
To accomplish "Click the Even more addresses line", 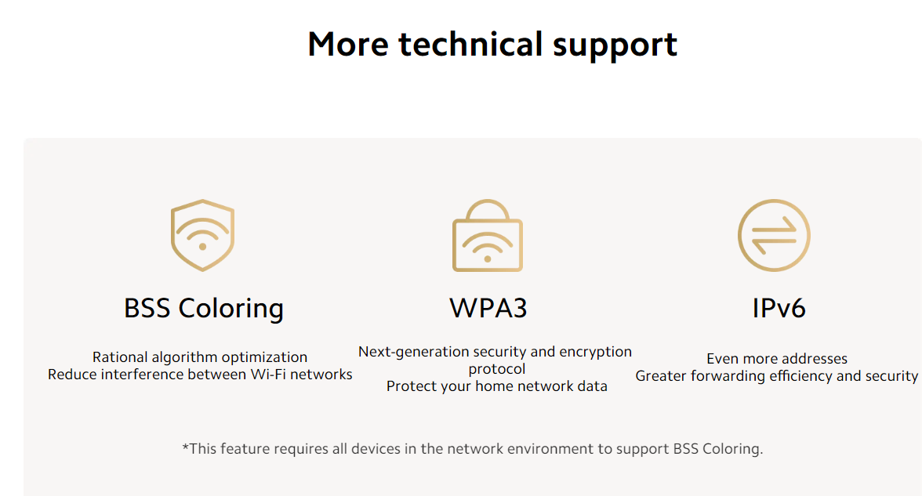I will (x=777, y=359).
